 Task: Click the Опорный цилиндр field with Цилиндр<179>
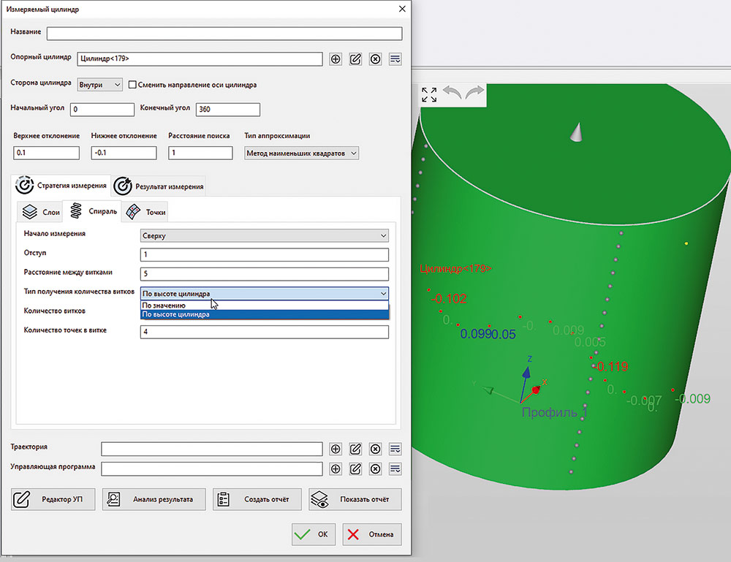click(x=200, y=58)
